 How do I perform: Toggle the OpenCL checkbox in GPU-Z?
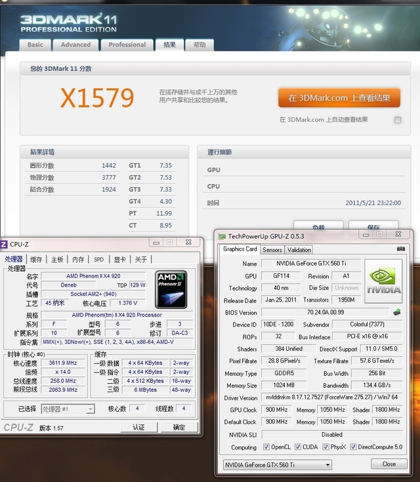tap(266, 447)
